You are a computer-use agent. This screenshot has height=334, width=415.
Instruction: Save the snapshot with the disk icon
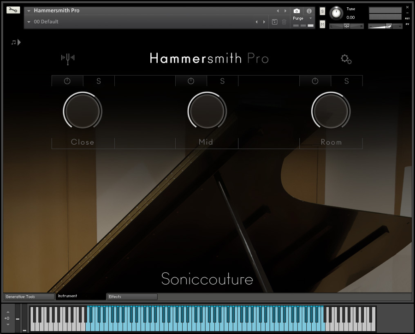tap(274, 22)
